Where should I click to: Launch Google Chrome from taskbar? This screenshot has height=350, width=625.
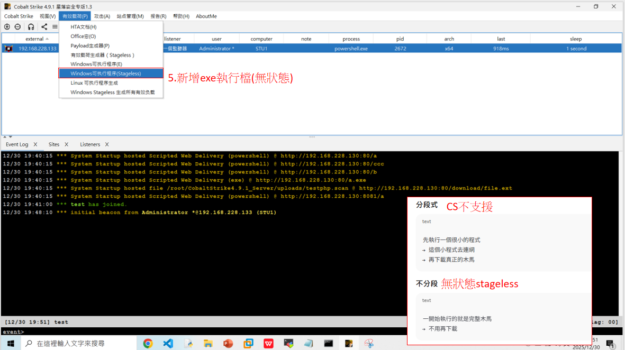148,343
